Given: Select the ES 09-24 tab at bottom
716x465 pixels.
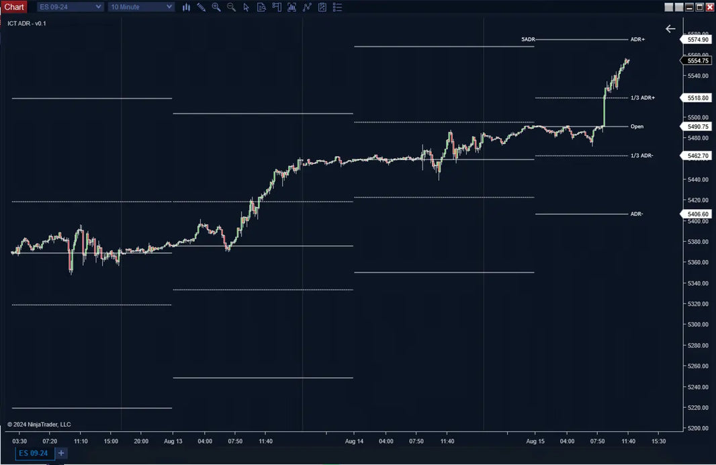Looking at the screenshot, I should [x=33, y=454].
